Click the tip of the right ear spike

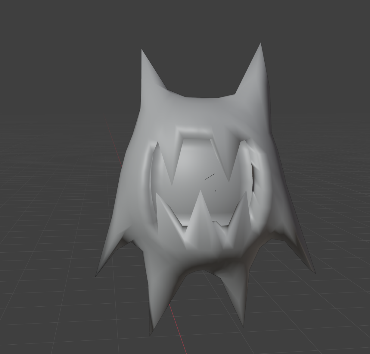(260, 46)
